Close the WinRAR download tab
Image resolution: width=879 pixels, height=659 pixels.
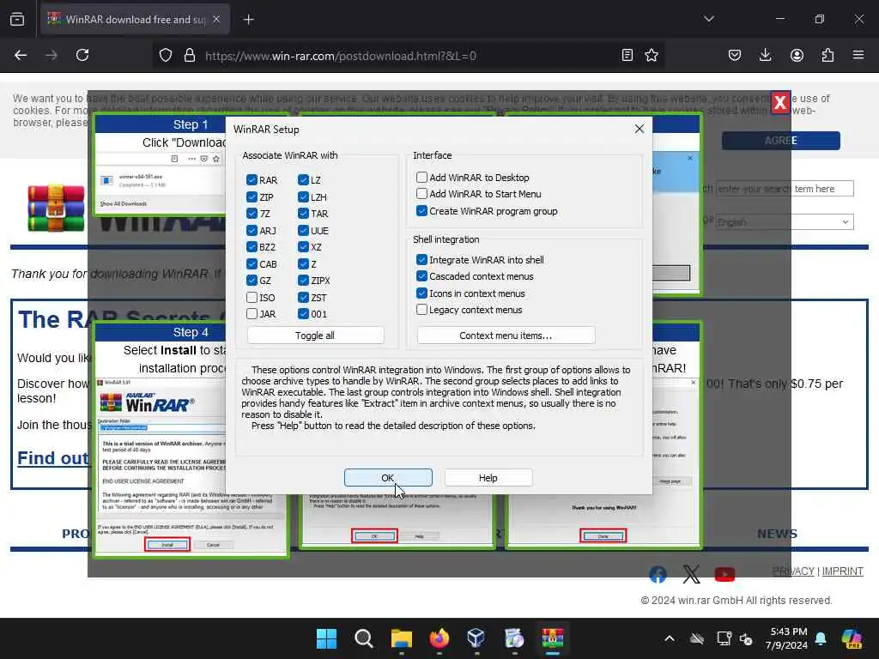(216, 19)
